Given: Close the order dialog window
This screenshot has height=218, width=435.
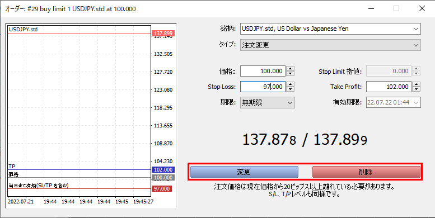Looking at the screenshot, I should pos(422,8).
